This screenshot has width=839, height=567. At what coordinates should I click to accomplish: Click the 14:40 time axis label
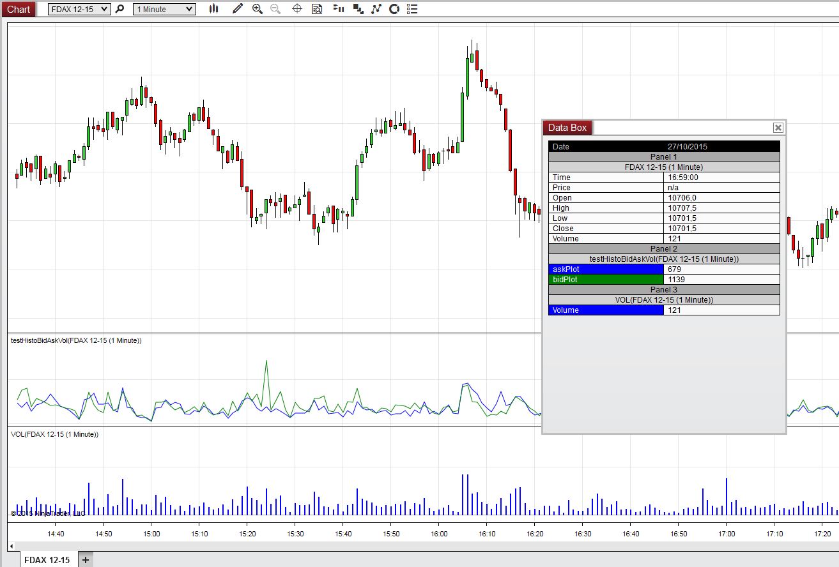[56, 534]
